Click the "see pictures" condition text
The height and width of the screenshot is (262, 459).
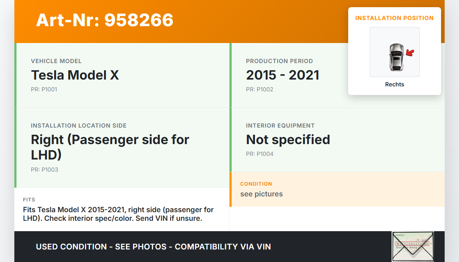[x=261, y=194]
